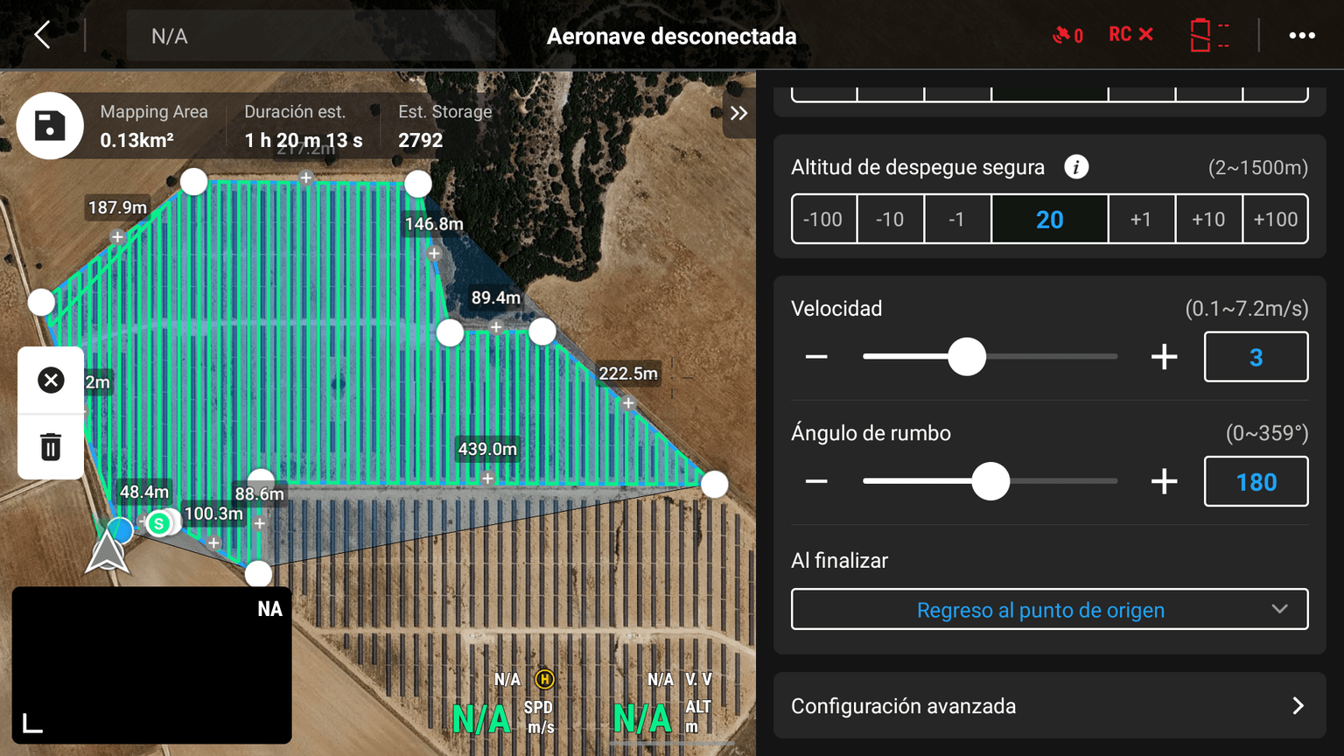Save the mapping mission with the floppy icon
The width and height of the screenshot is (1344, 756).
click(50, 125)
